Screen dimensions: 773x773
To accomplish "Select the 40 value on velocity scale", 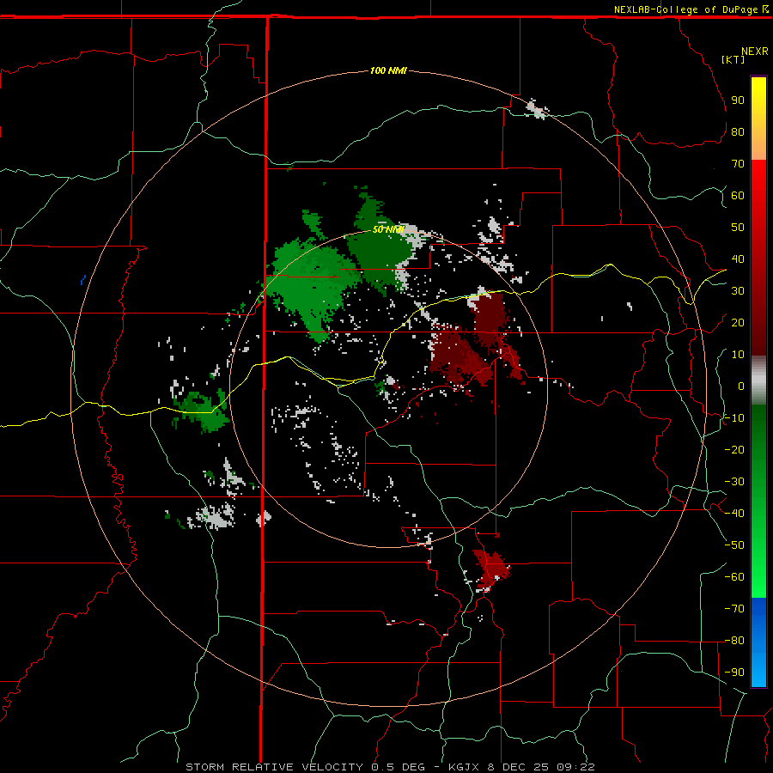I will click(738, 259).
